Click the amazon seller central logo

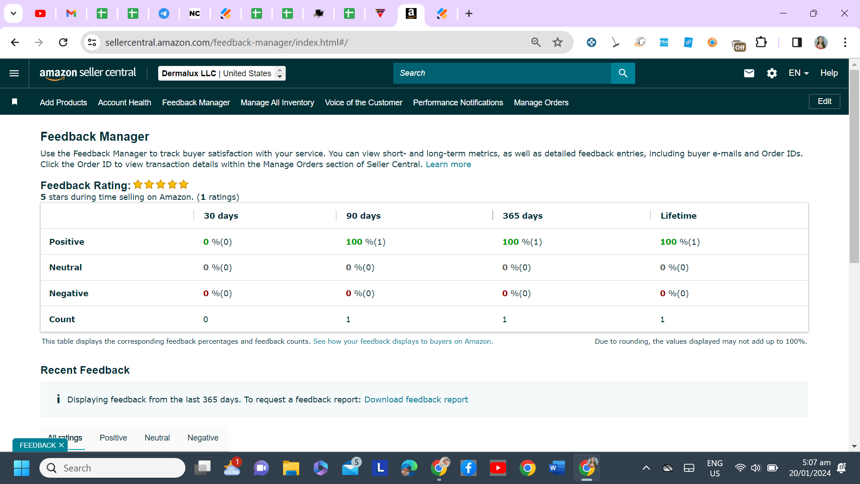click(x=88, y=73)
